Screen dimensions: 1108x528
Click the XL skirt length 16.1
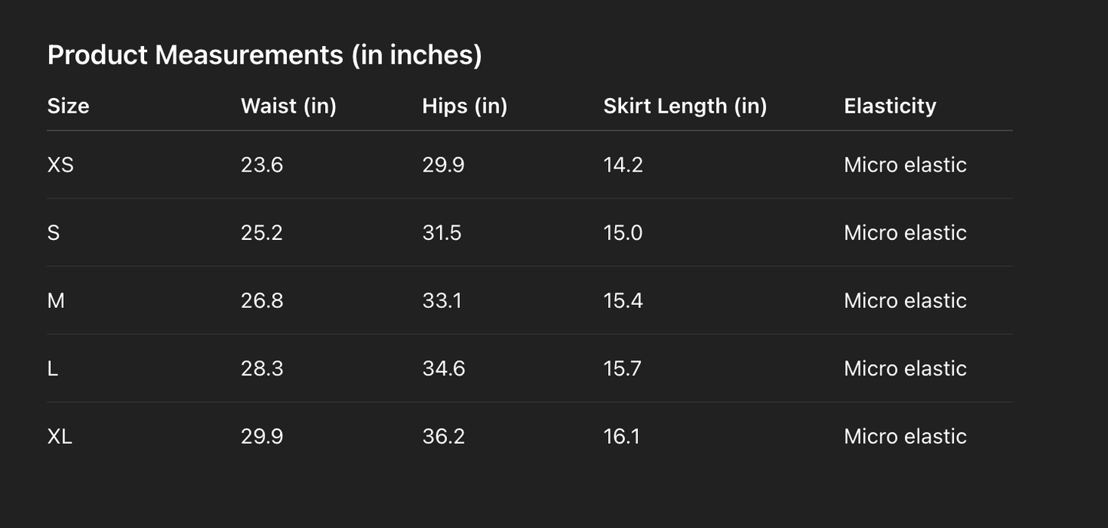pos(621,436)
